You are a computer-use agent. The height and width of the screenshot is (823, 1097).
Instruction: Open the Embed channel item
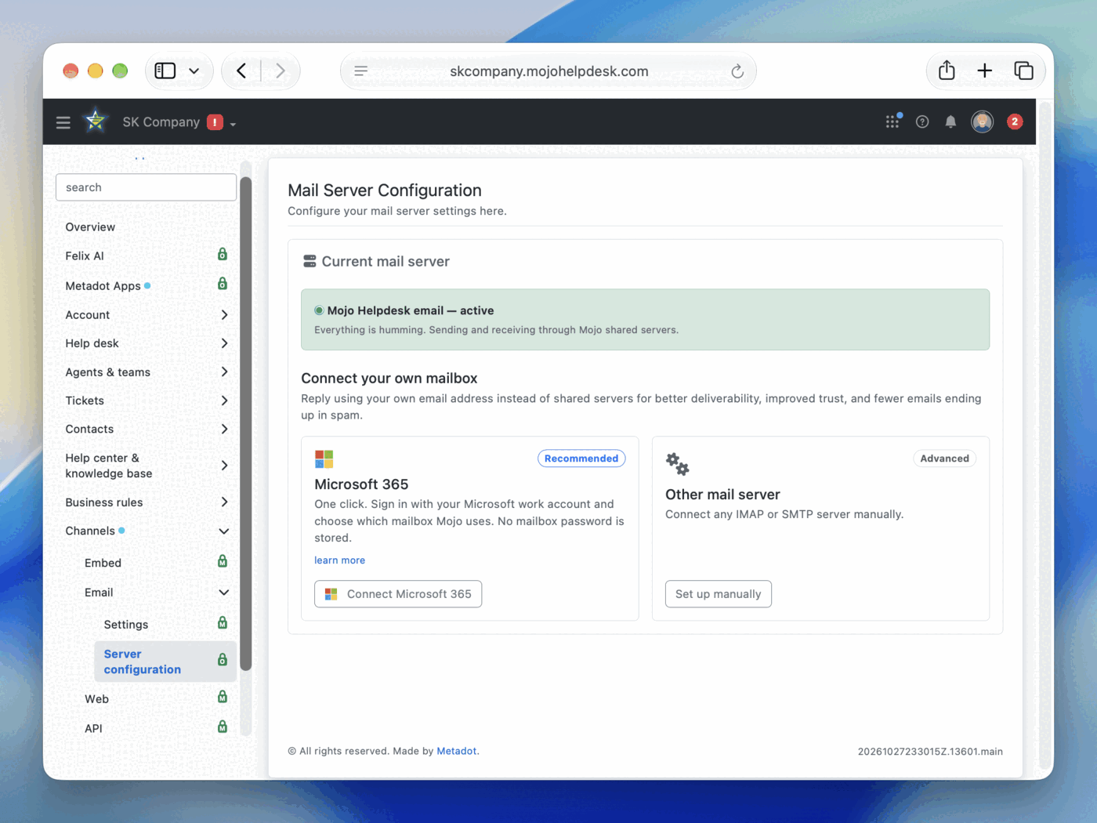tap(103, 563)
